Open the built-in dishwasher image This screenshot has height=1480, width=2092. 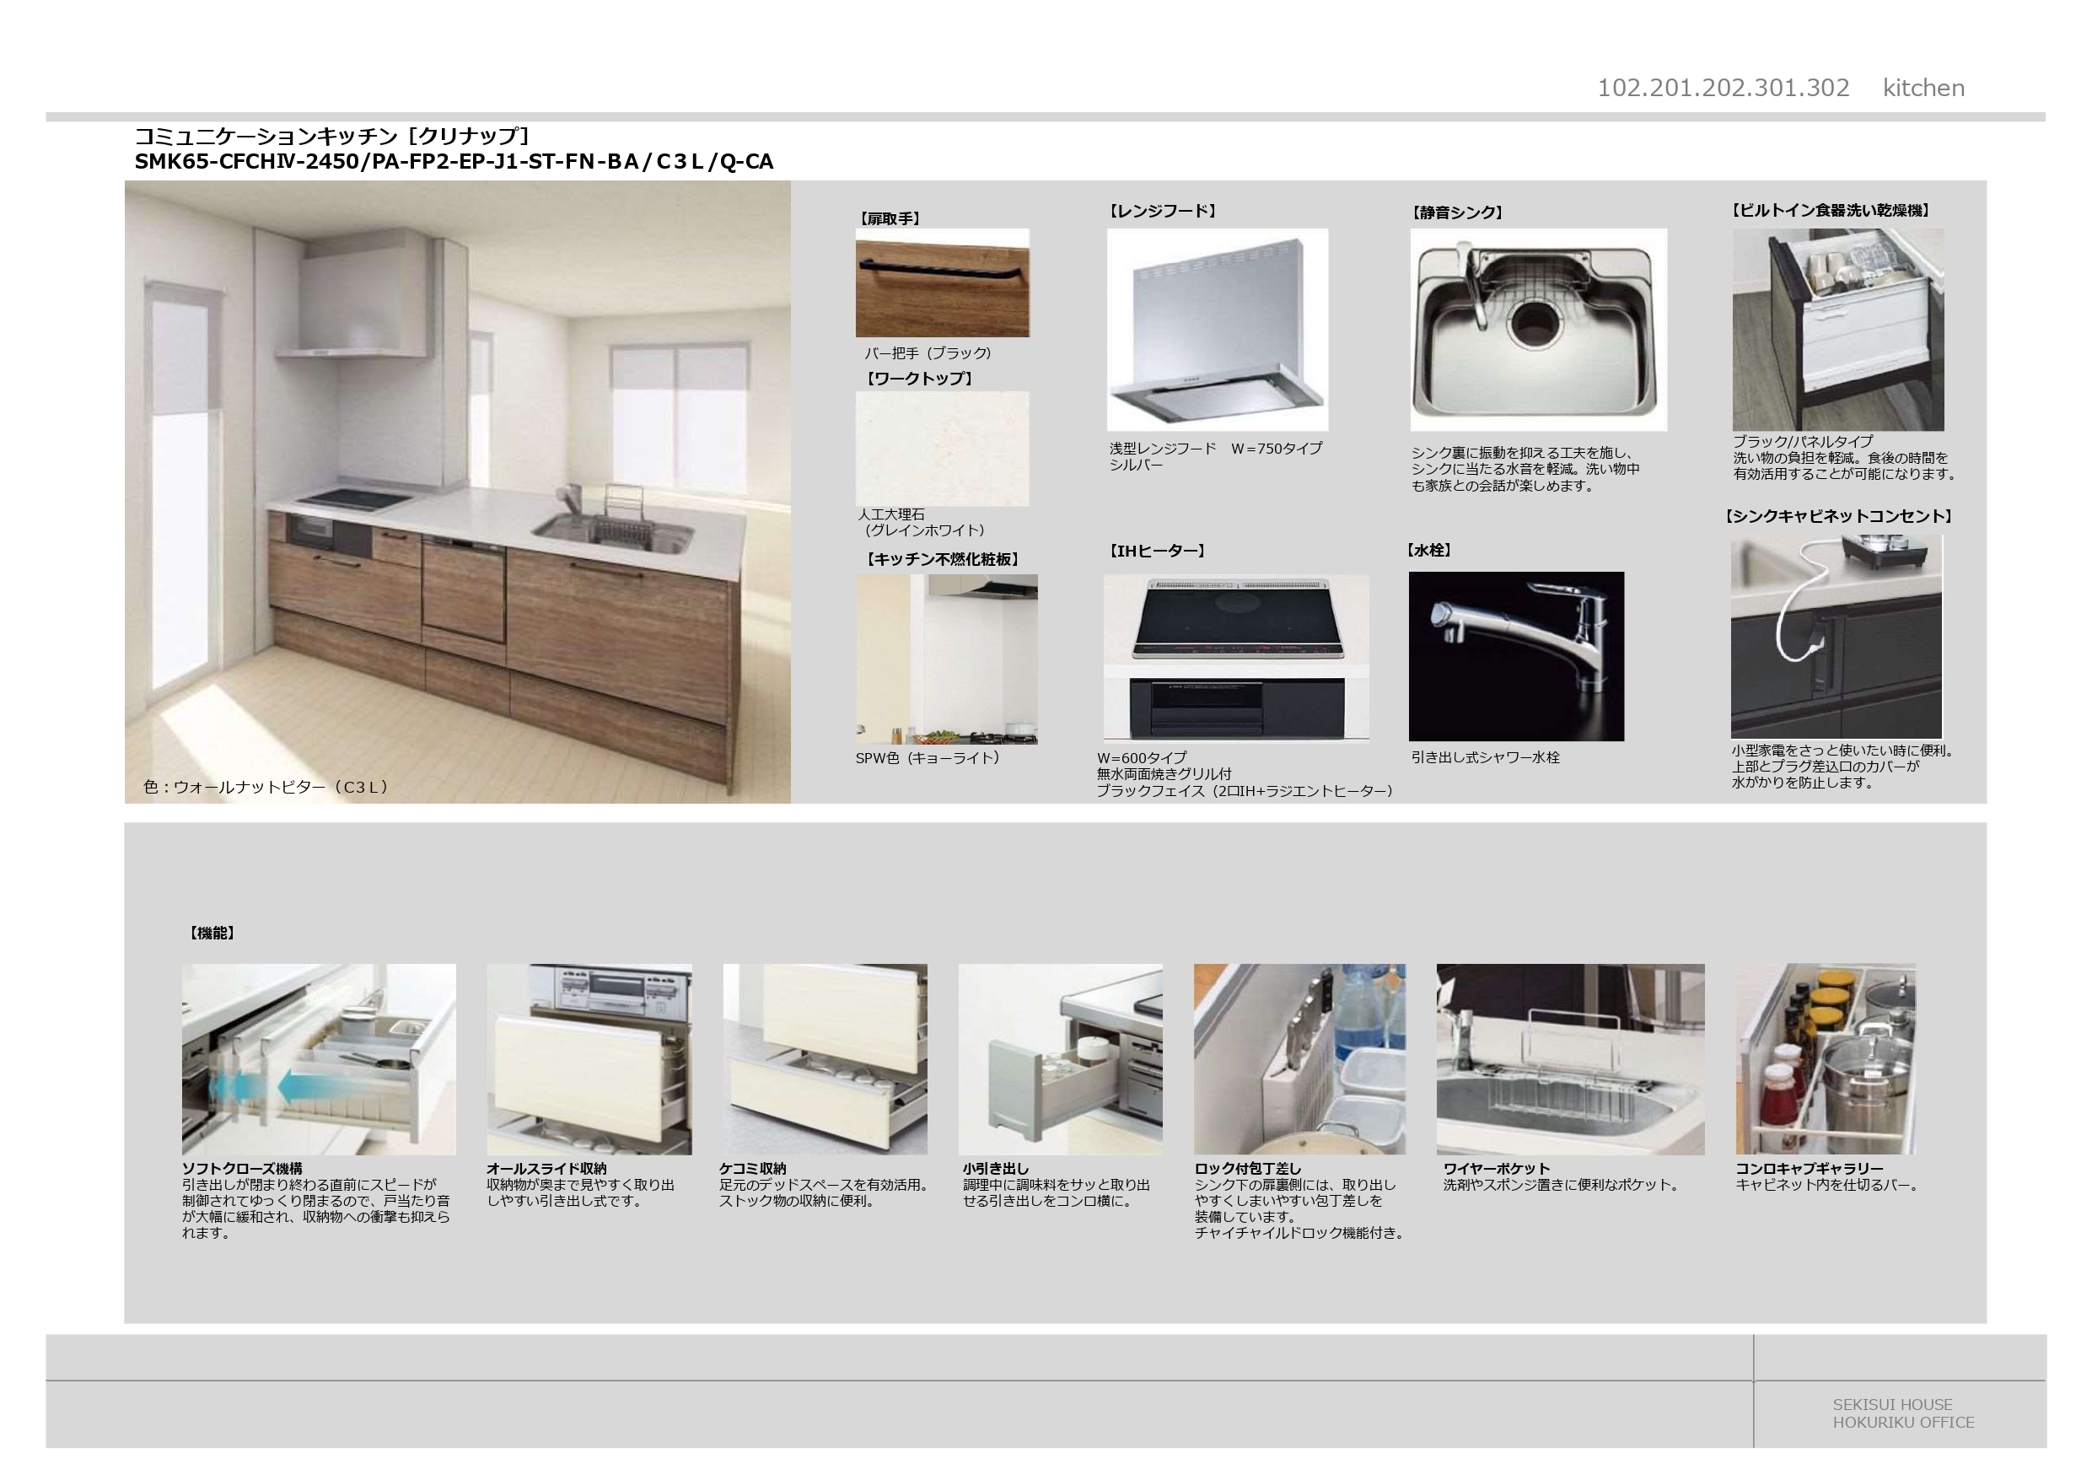[x=1838, y=330]
